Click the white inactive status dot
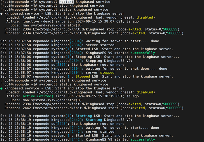The height and width of the screenshot is (142, 204). 2,14
